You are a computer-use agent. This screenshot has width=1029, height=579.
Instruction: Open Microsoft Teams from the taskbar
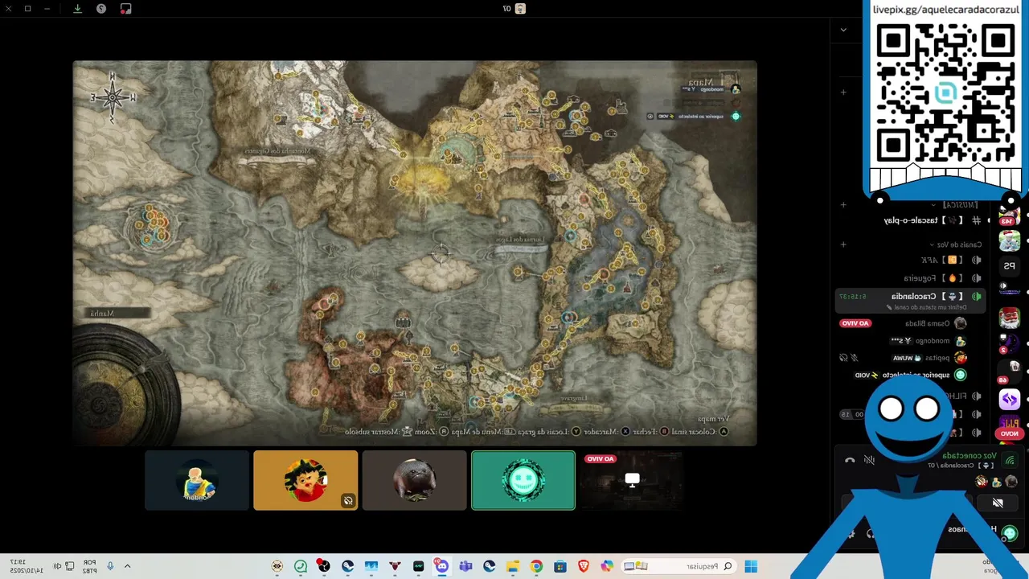click(x=465, y=566)
